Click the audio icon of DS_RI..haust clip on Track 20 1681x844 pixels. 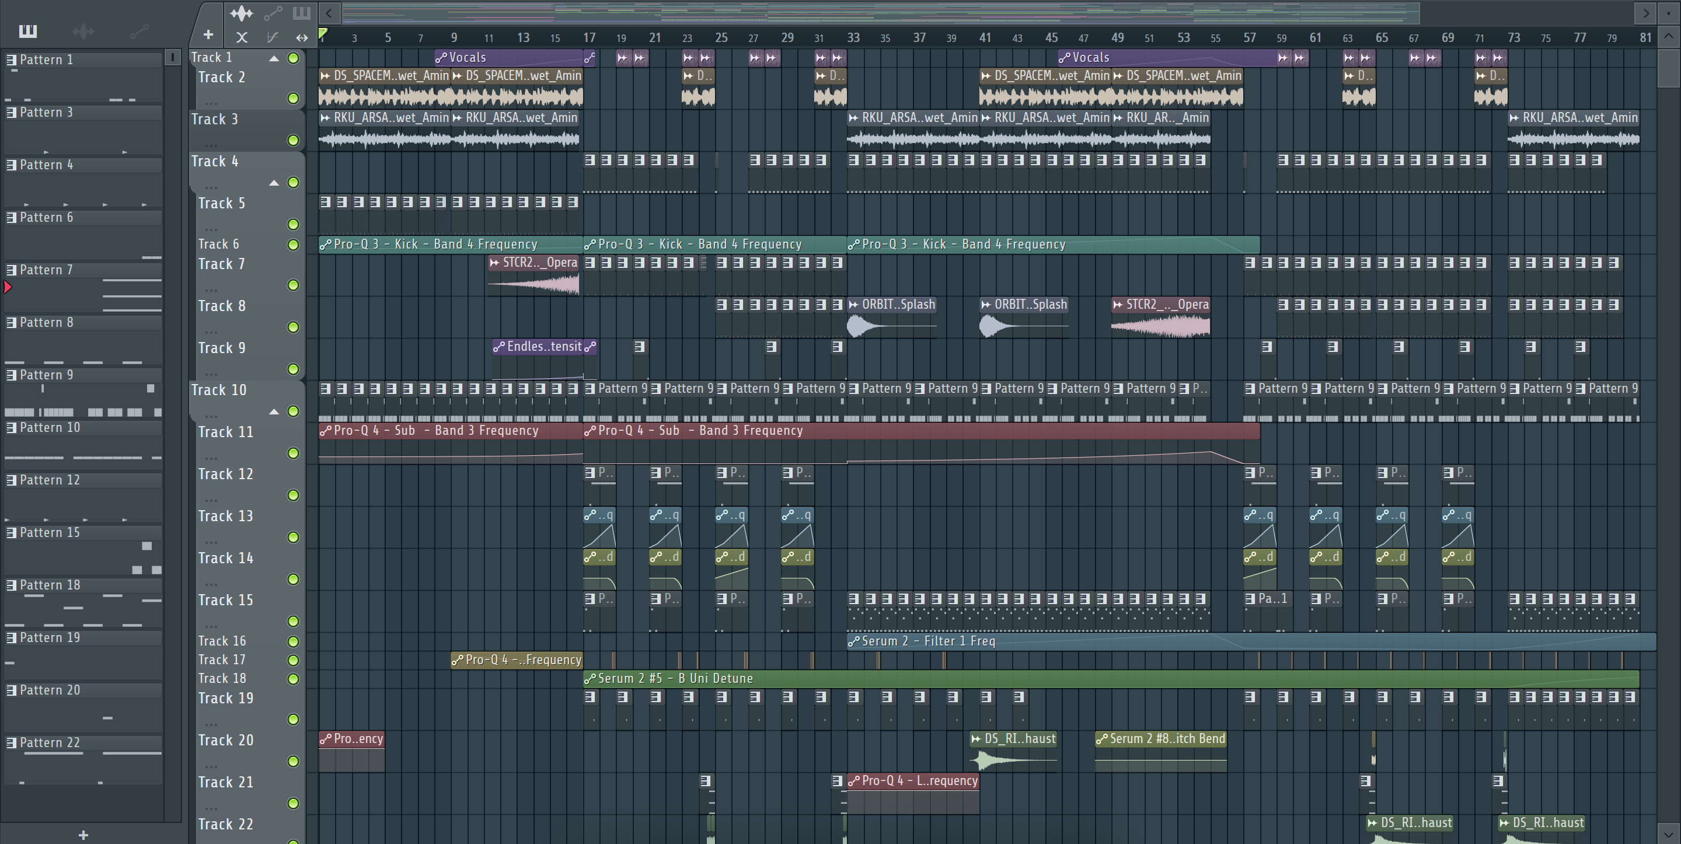[x=976, y=739]
